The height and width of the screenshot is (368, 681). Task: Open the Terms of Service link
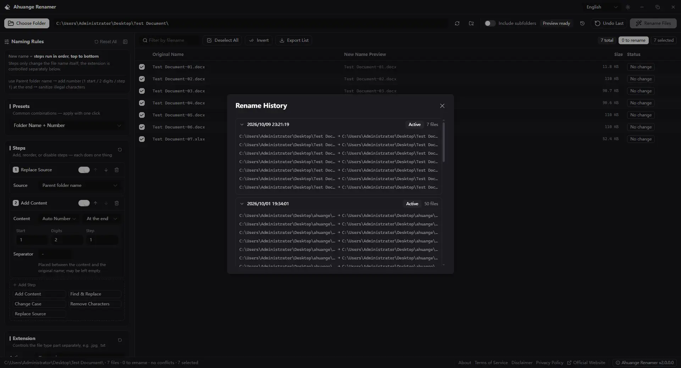click(491, 363)
